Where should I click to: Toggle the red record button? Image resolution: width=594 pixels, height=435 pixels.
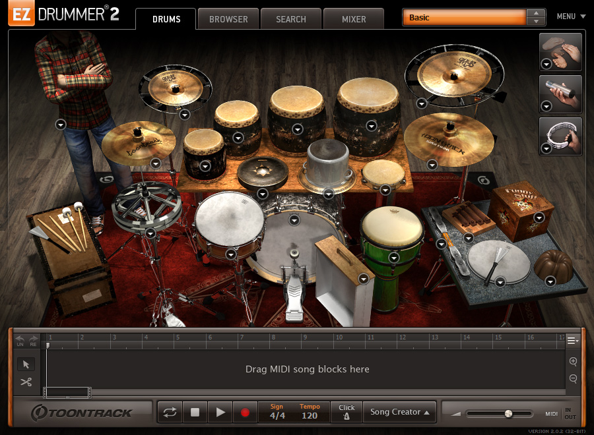245,413
